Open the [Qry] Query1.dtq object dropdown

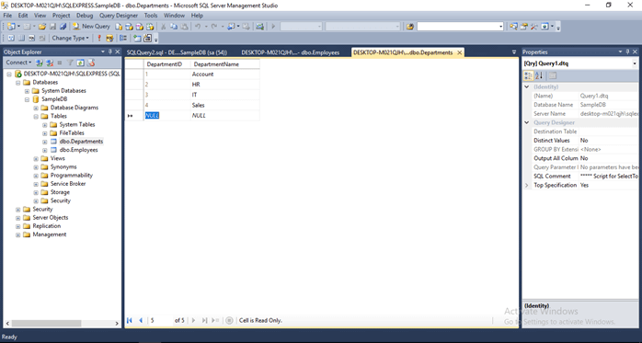635,63
